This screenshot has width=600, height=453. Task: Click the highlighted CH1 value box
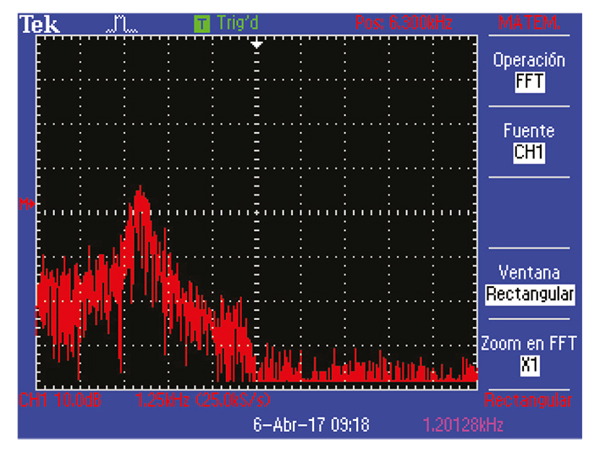point(529,152)
